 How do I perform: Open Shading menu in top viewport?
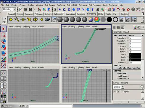tap(18, 26)
